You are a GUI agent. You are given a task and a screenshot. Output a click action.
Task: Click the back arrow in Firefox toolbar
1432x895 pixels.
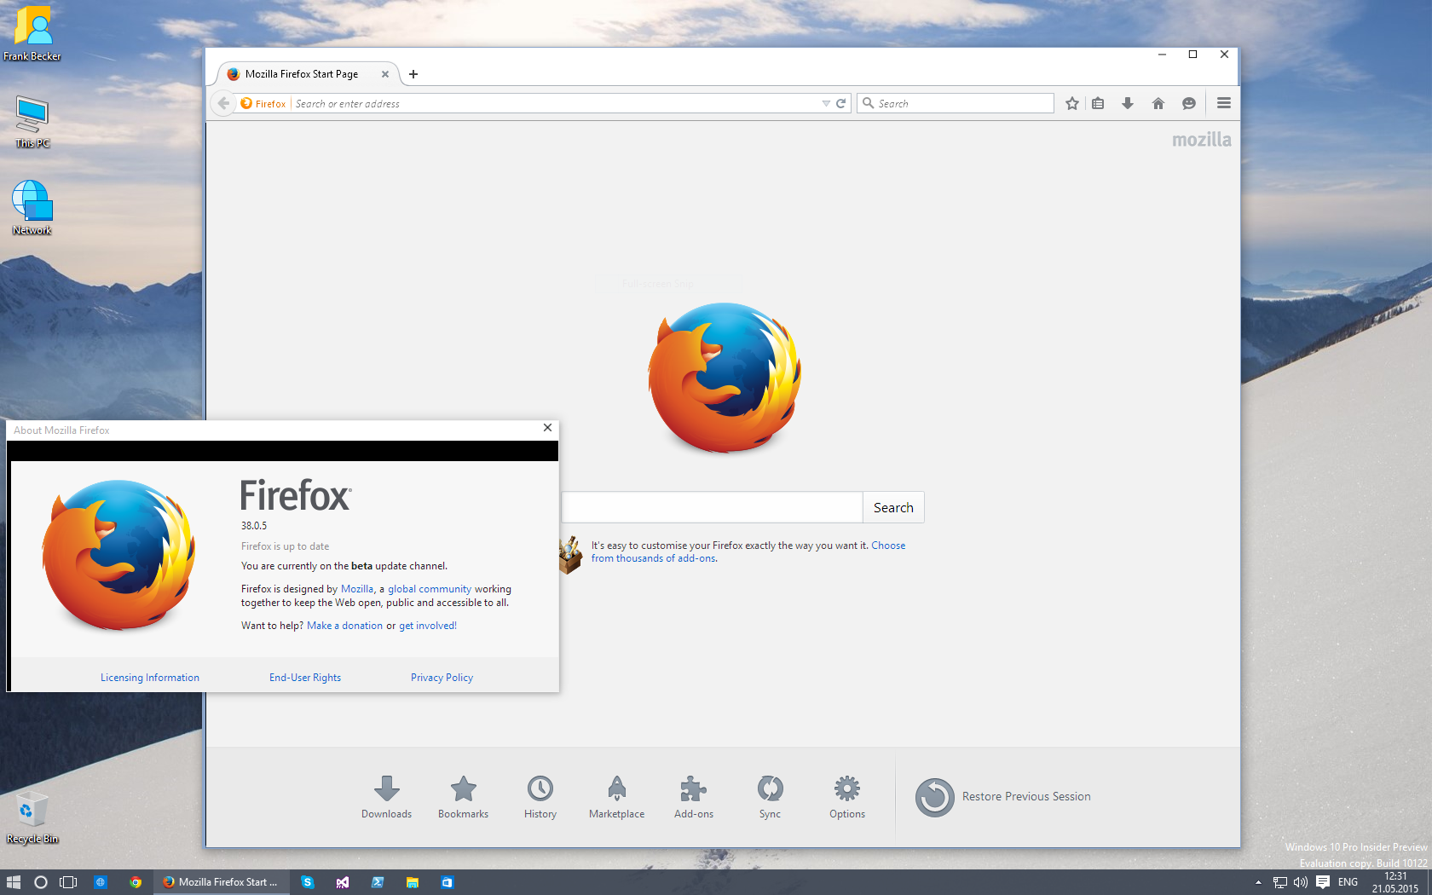(223, 103)
